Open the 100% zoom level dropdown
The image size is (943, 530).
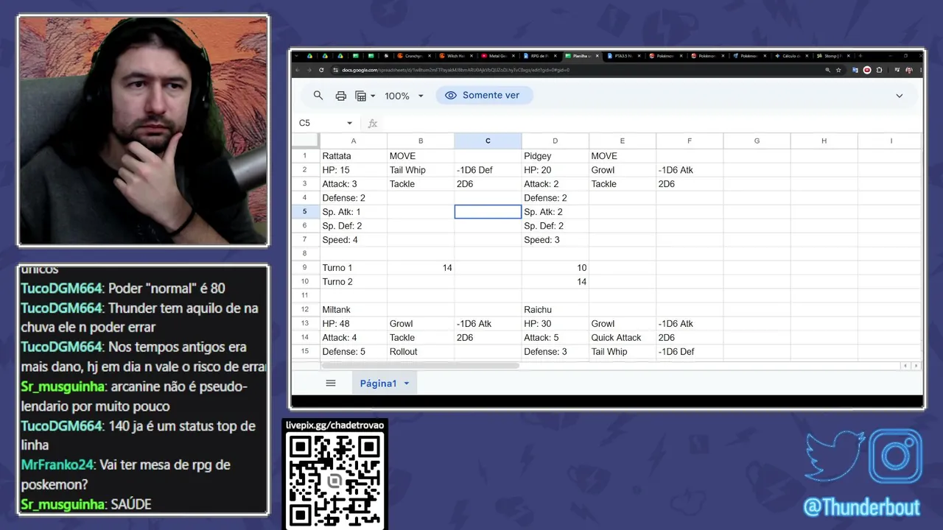point(404,96)
